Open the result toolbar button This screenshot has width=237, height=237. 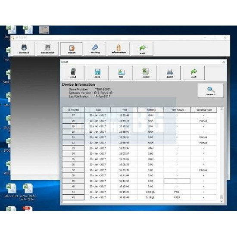point(72,49)
